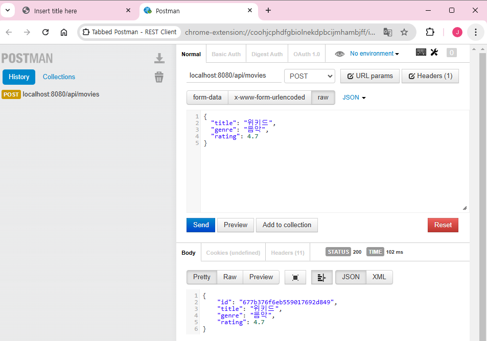Screen dimensions: 487x341
Task: Select the Normal auth tab
Action: tap(191, 54)
